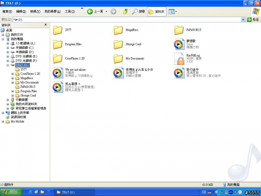The image size is (261, 196).
Task: Select the 笑み君想う media file icon
Action: 58,87
